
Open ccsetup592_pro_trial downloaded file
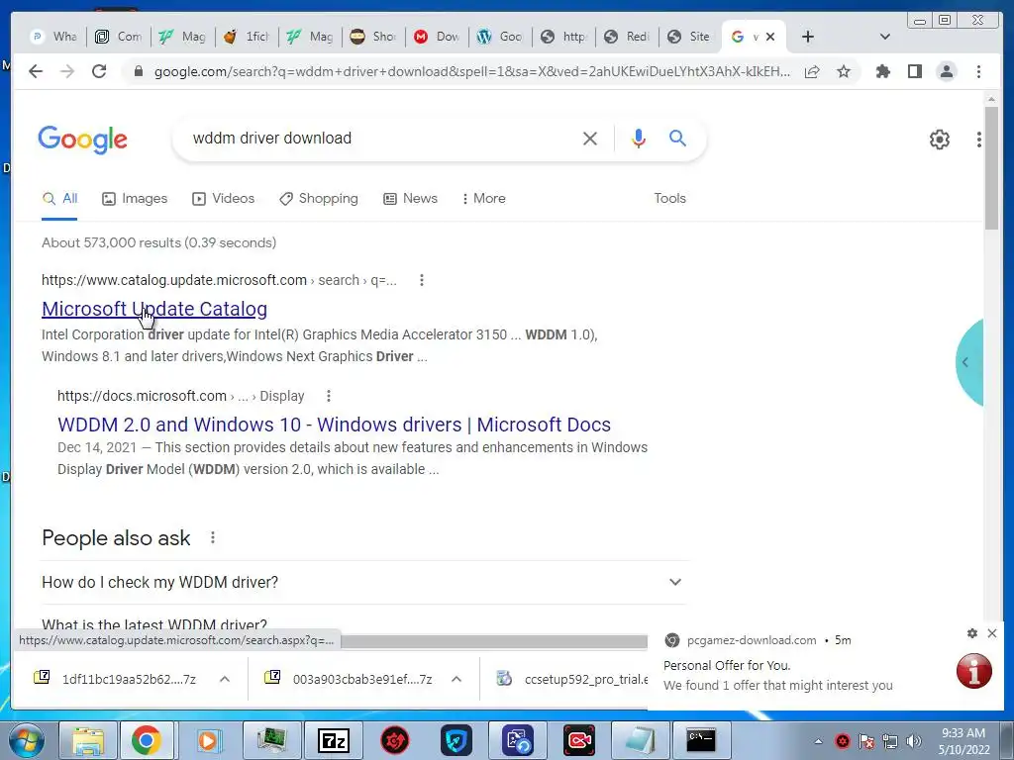pos(572,679)
